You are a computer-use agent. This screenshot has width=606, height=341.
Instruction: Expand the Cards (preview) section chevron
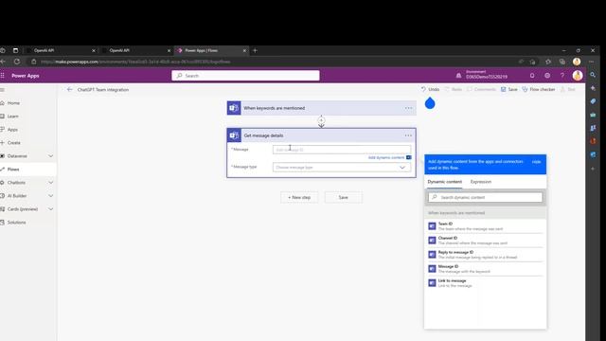click(x=50, y=209)
